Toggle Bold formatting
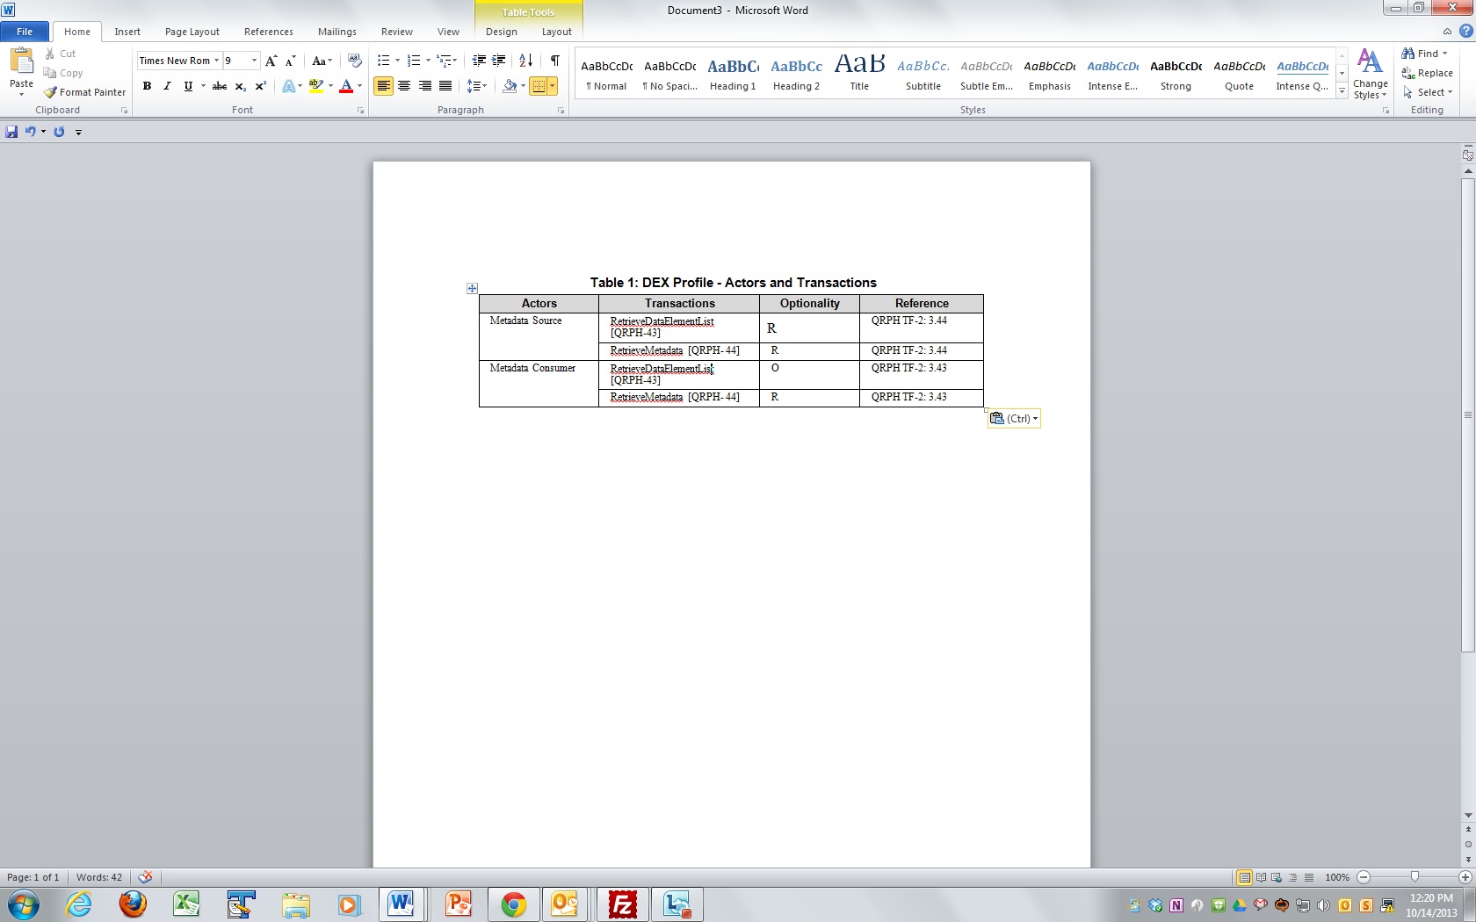Screen dimensions: 1476x922 pos(147,86)
